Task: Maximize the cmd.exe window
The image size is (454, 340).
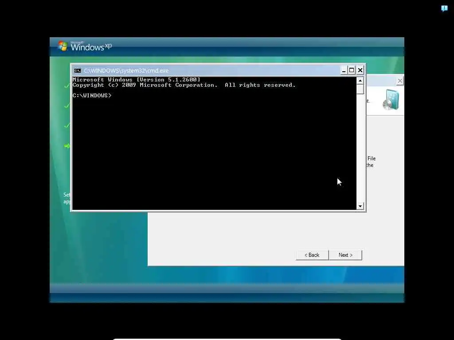Action: point(352,70)
